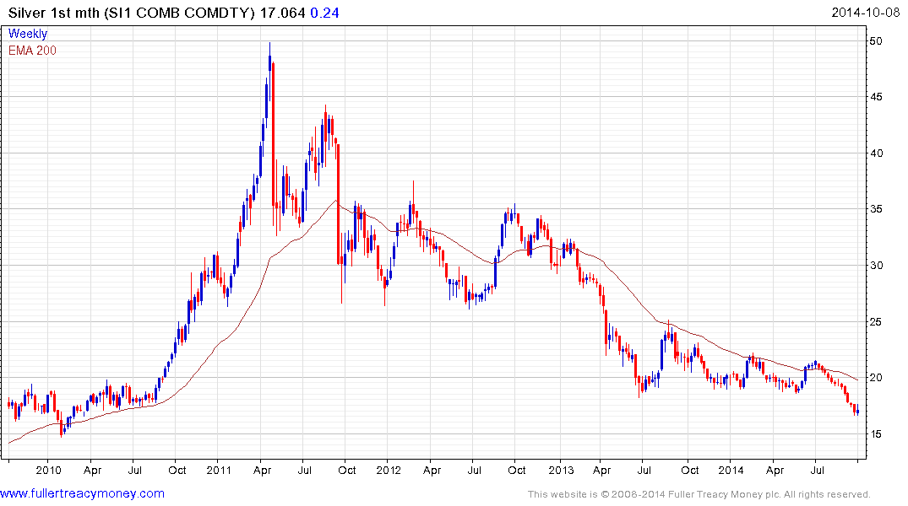Select the Silver 1st mth chart title
Image resolution: width=908 pixels, height=506 pixels.
(132, 13)
